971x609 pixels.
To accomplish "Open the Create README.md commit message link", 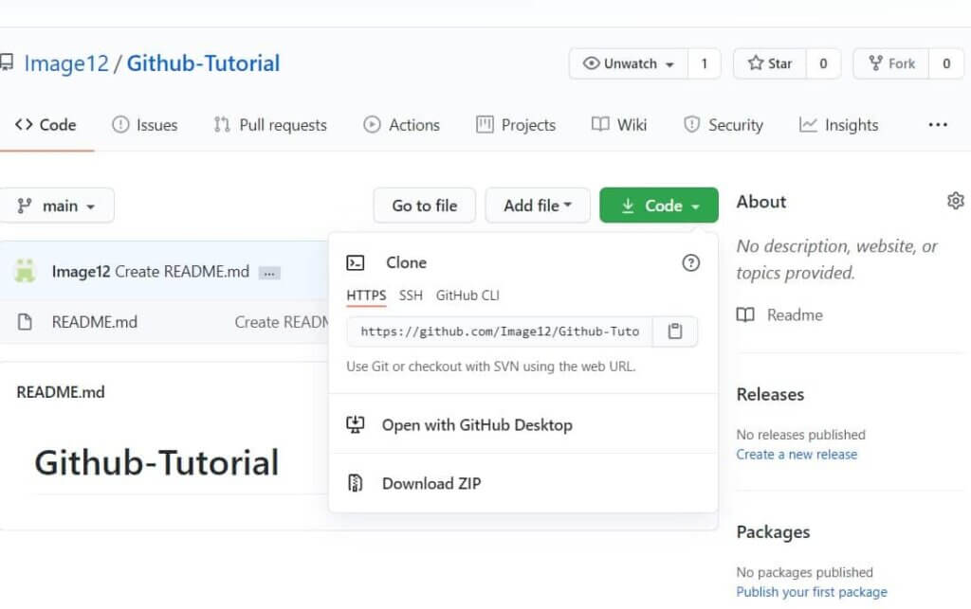I will pos(182,272).
